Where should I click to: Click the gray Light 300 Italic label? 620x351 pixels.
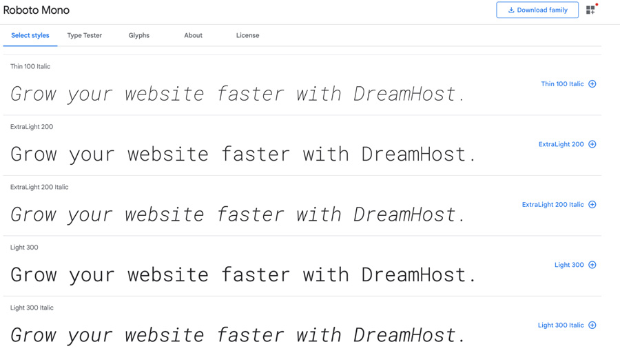[x=32, y=308]
